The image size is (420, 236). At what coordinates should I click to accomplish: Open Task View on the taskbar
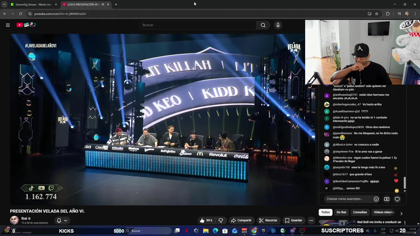(177, 231)
